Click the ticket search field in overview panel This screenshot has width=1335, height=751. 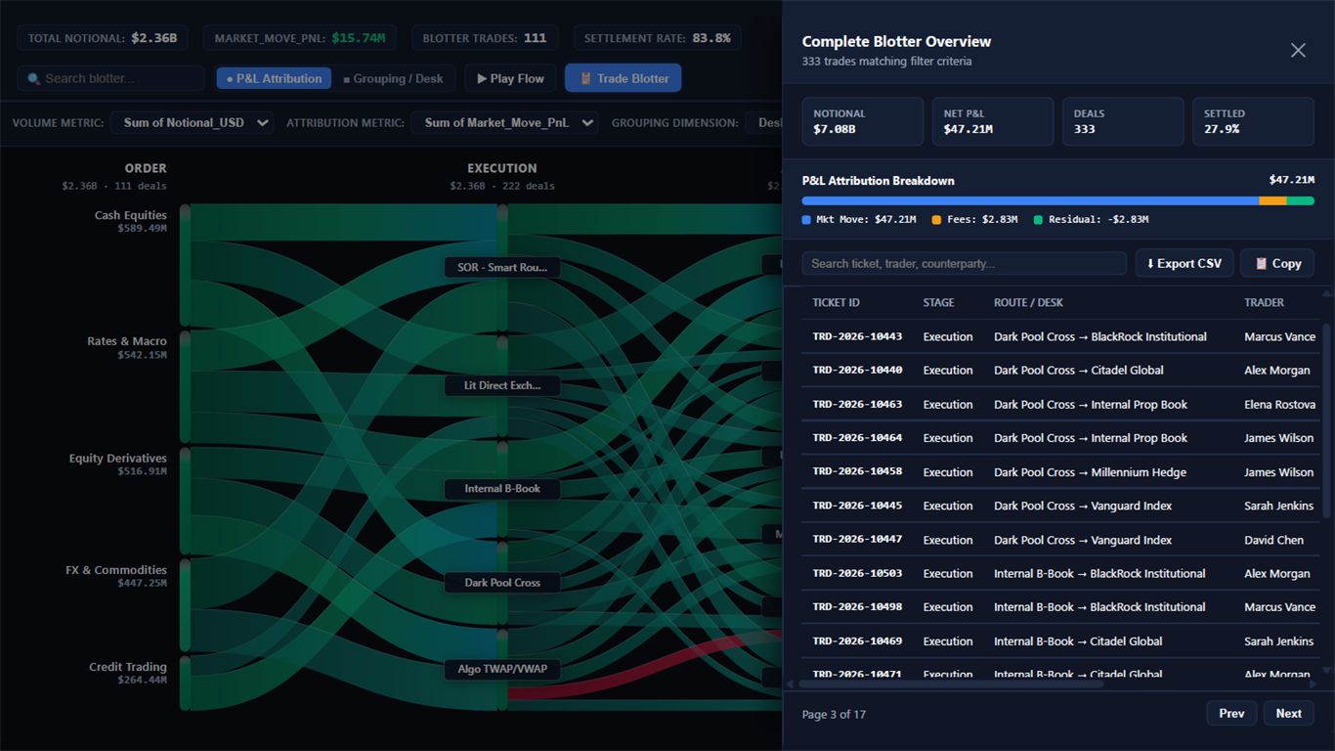tap(964, 263)
